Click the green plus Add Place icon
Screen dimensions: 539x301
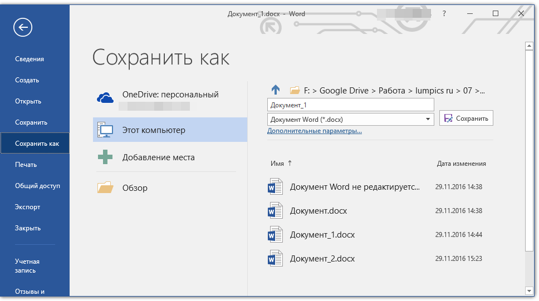(x=105, y=157)
